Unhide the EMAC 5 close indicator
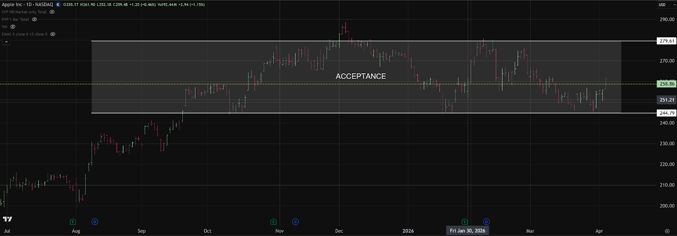The image size is (677, 236). [53, 34]
